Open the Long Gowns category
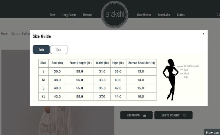 click(69, 15)
